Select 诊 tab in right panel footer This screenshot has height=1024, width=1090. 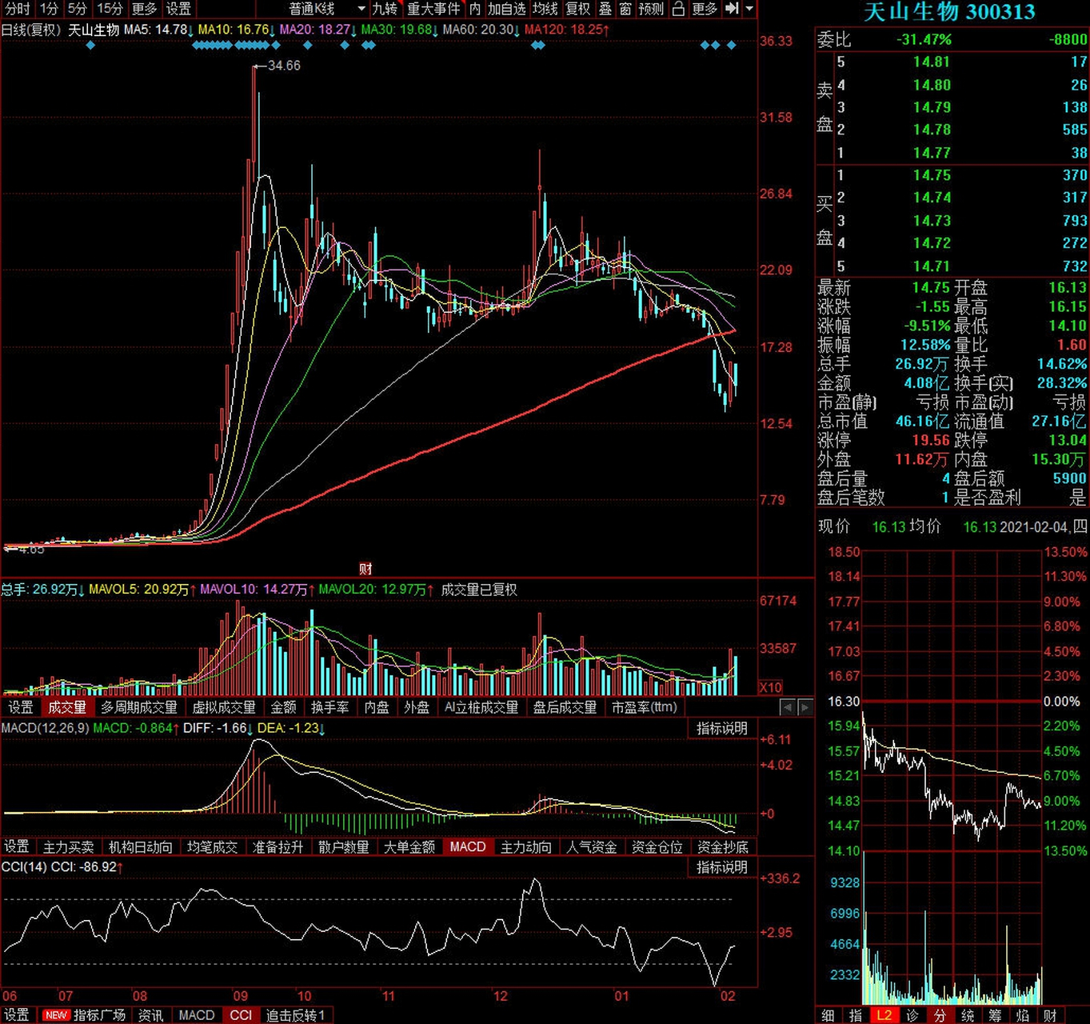pyautogui.click(x=912, y=1015)
